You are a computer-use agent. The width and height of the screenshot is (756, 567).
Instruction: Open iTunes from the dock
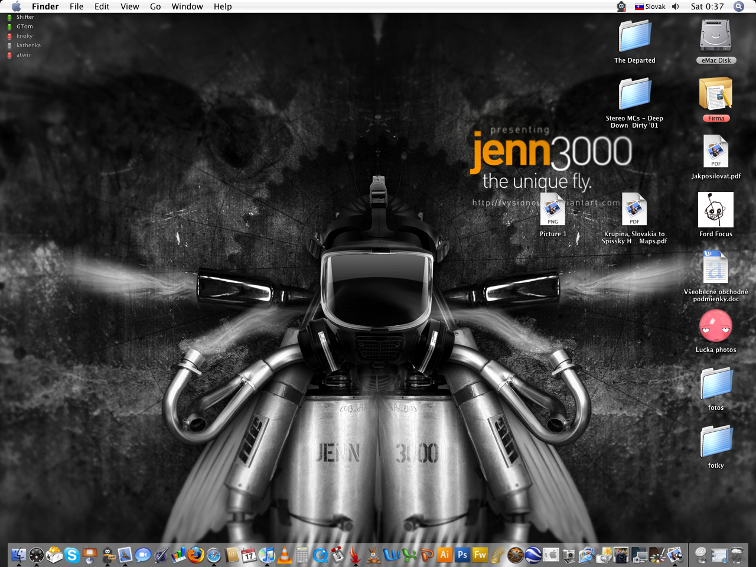267,555
